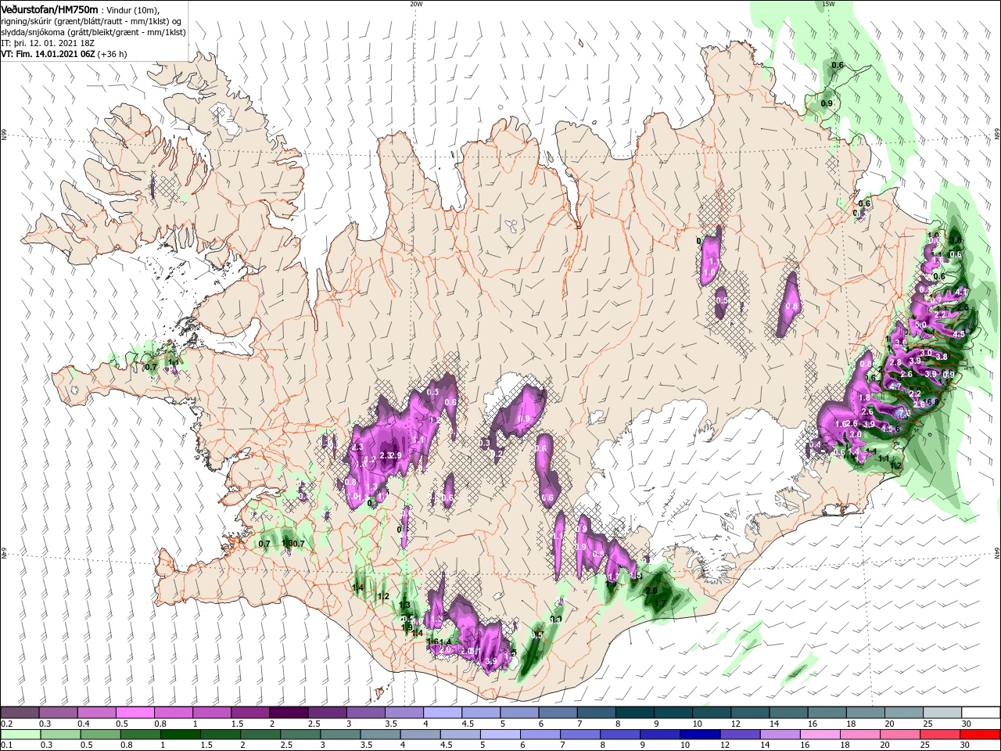Screen dimensions: 1001x751
Task: Click the 'rigning/skúrir' legend description line
Action: tap(91, 20)
